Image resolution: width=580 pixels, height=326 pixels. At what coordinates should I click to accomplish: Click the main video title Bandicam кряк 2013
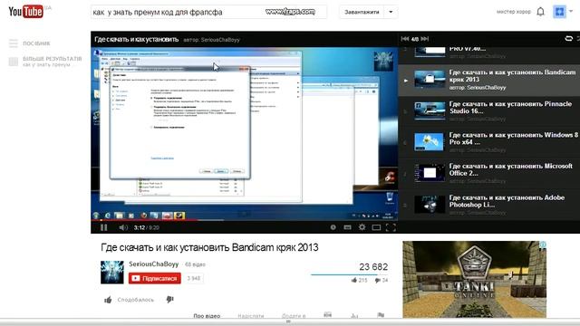[x=209, y=247]
